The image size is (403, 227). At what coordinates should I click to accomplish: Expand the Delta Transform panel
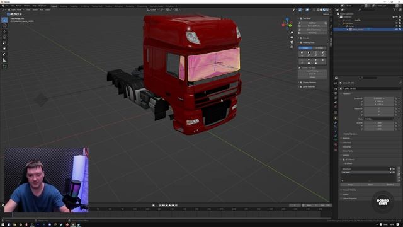tap(350, 134)
